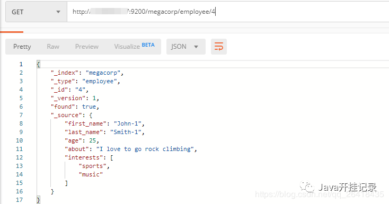This screenshot has height=204, width=389.
Task: Click the "interests" array key line
Action: pyautogui.click(x=89, y=157)
